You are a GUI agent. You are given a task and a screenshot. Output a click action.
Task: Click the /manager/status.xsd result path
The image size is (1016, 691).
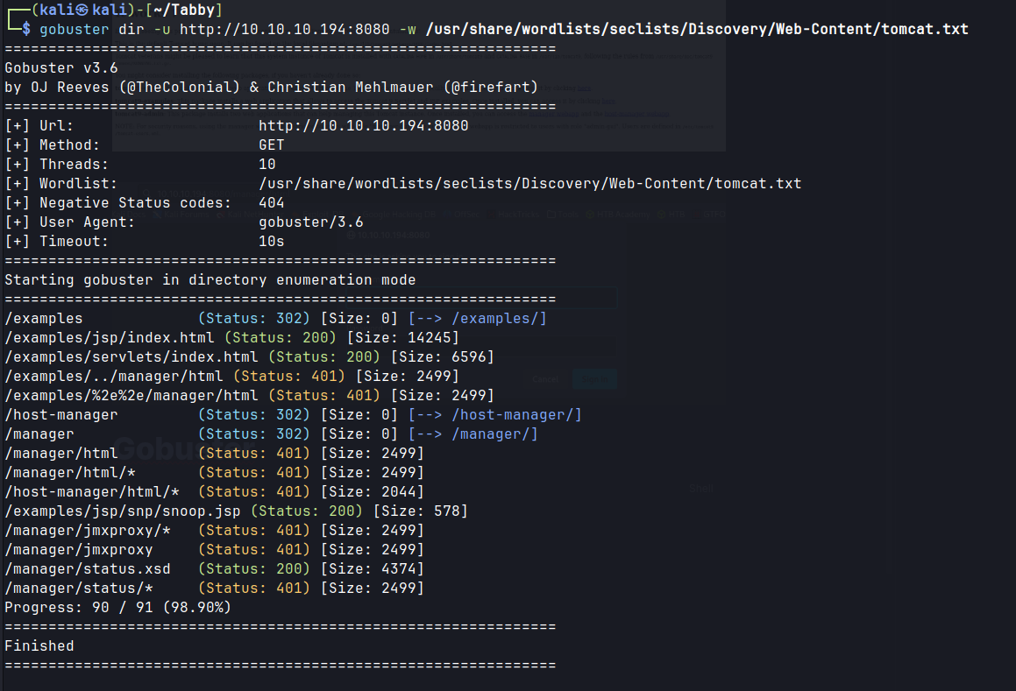88,569
